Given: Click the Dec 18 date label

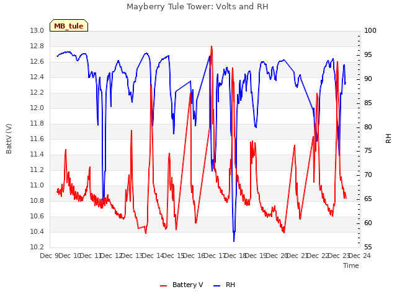Looking at the screenshot, I should click(x=236, y=256).
